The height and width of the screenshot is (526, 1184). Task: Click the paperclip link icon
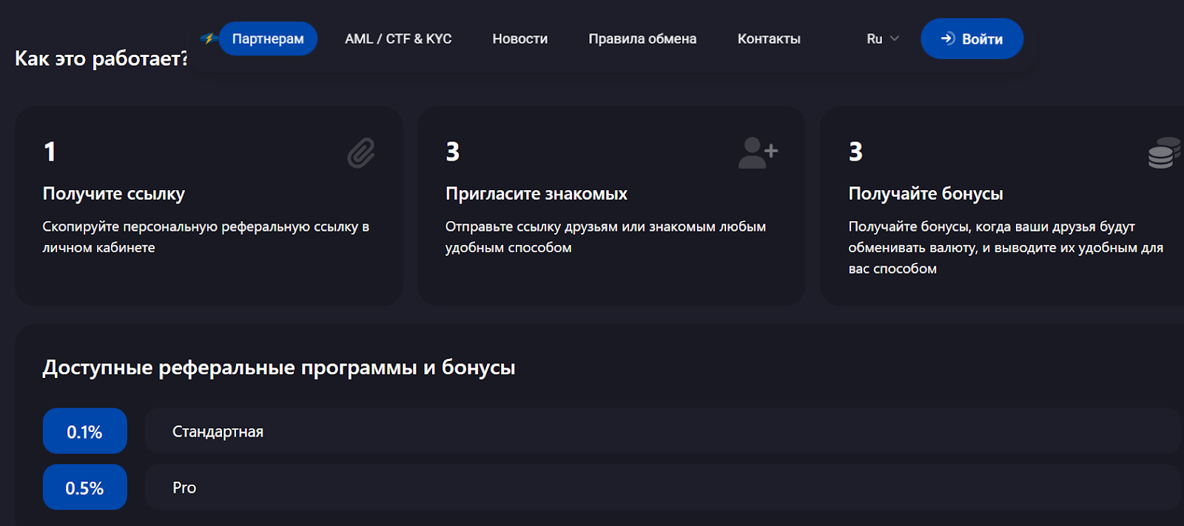tap(361, 153)
